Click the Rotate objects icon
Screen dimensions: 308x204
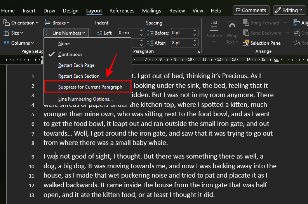296,43
